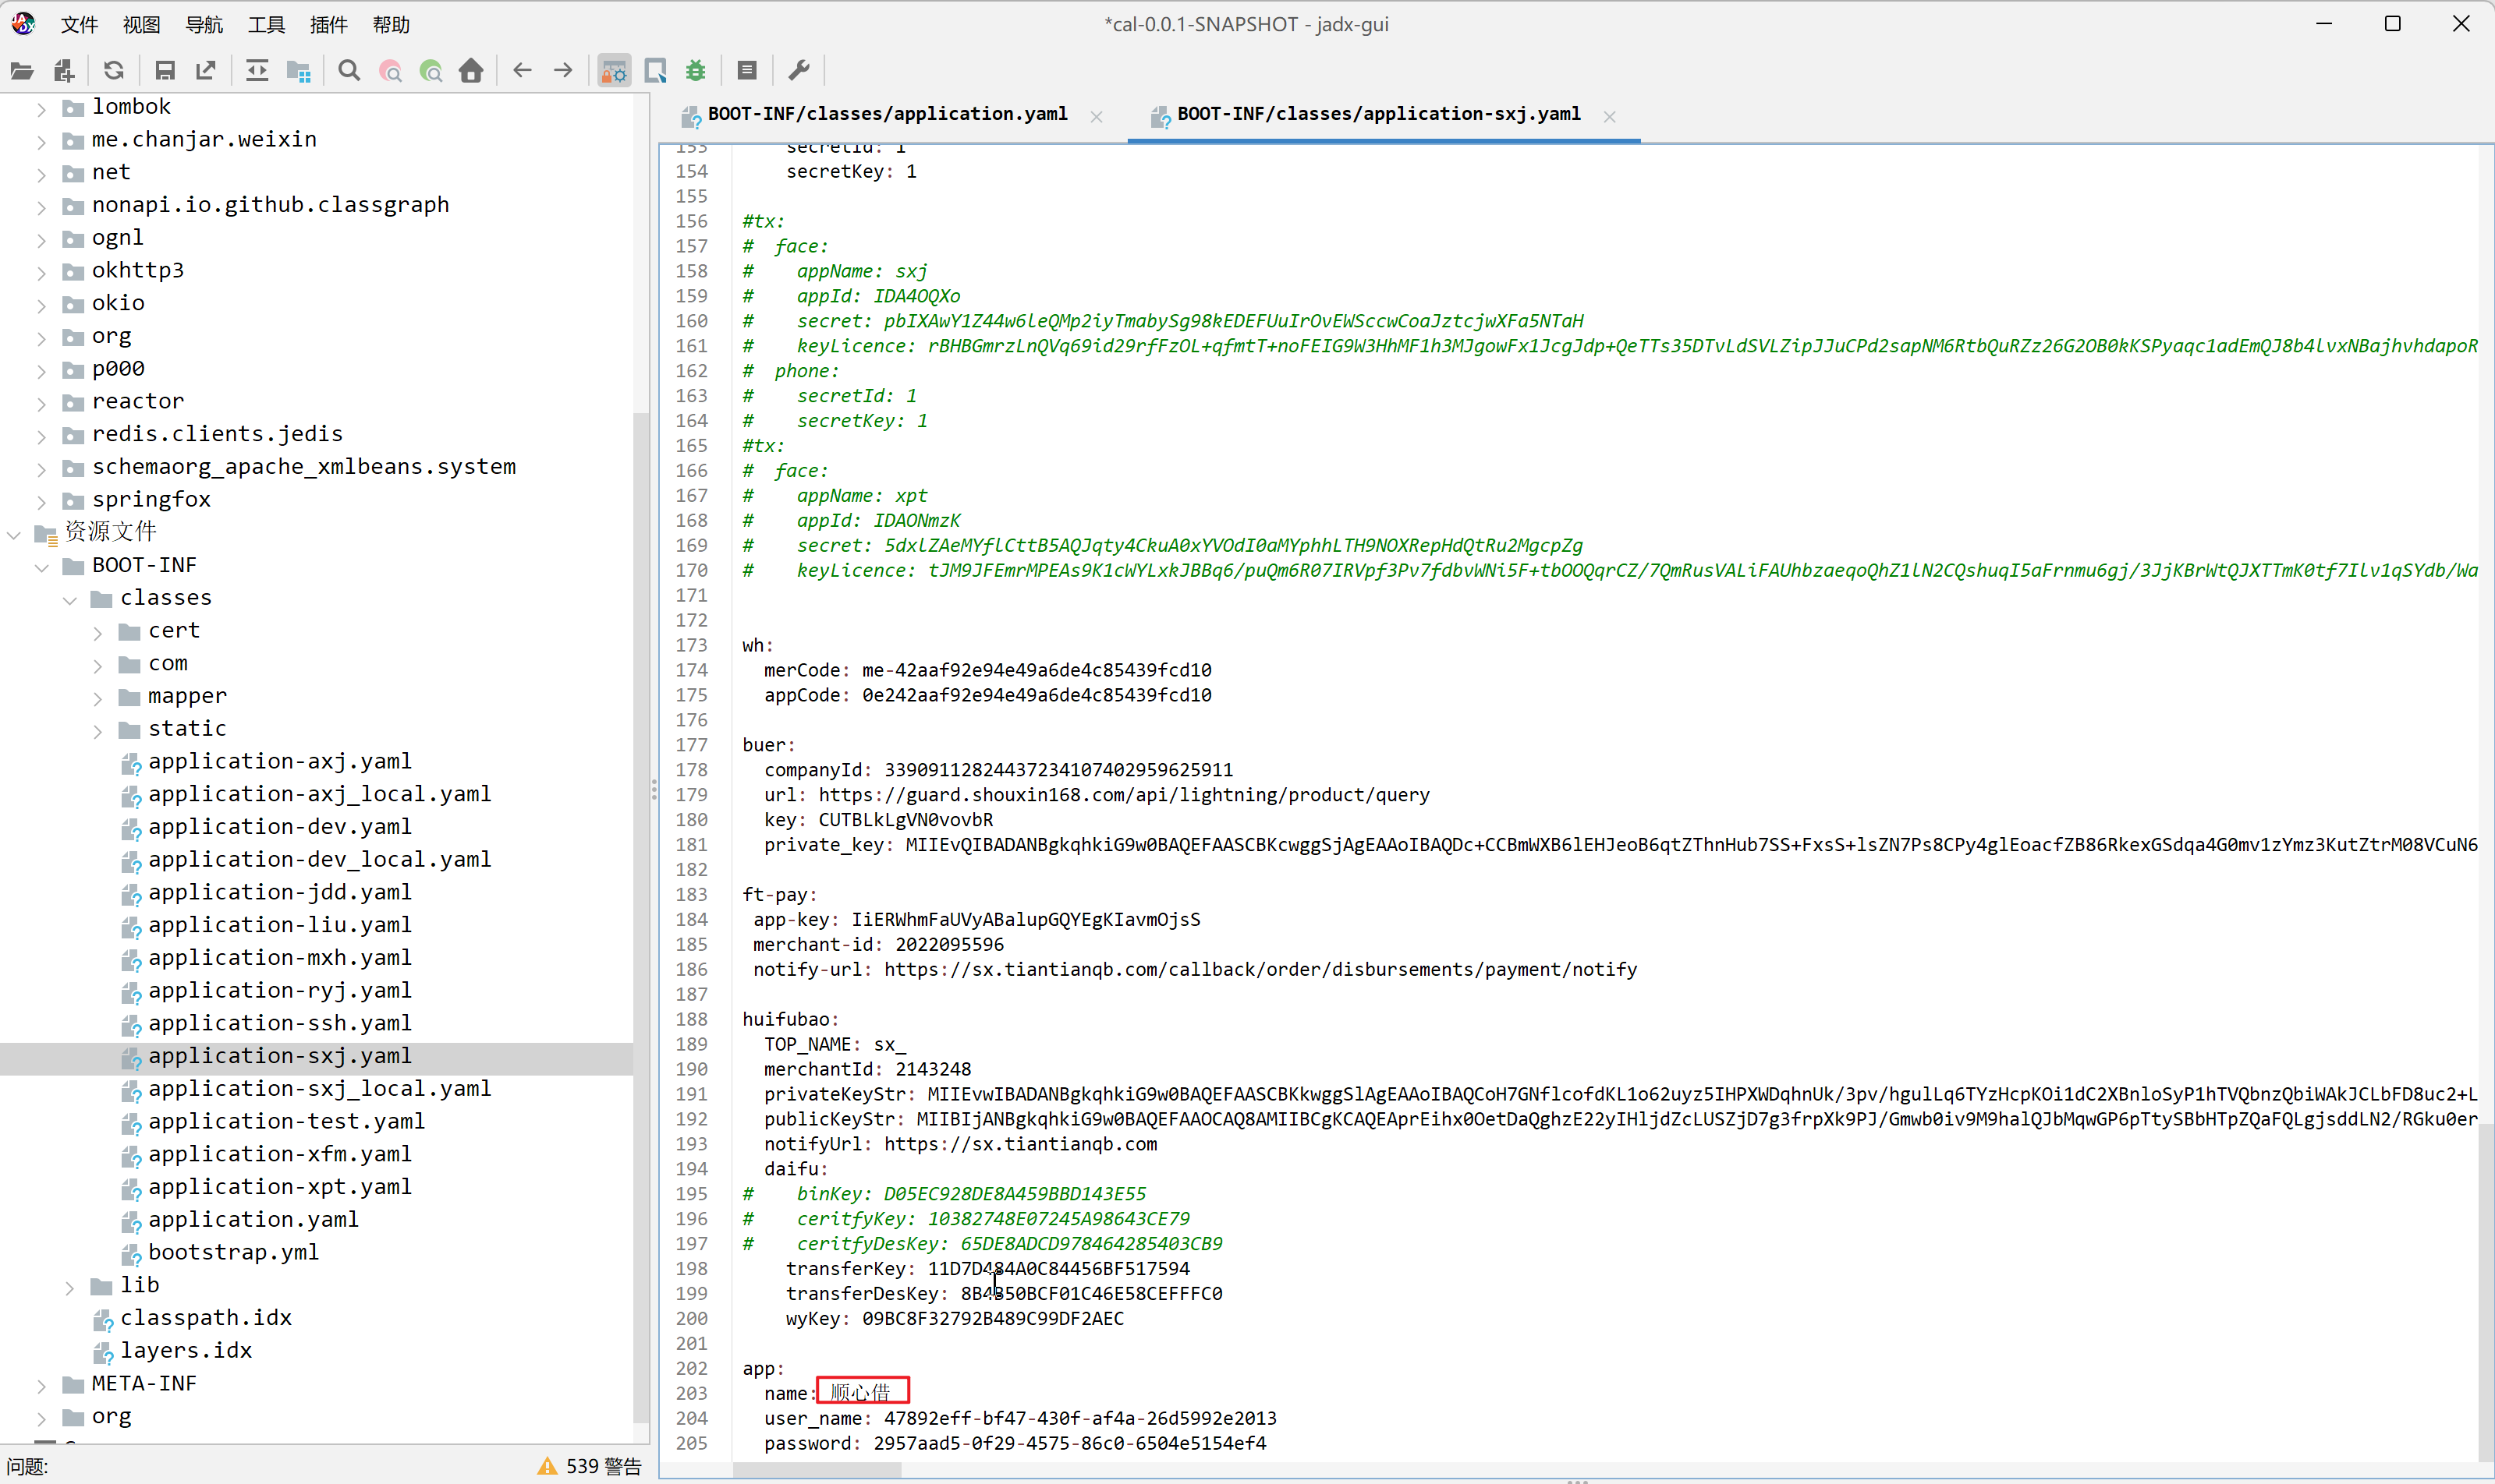This screenshot has height=1484, width=2495.
Task: Toggle the flatten packages folder icon
Action: pyautogui.click(x=298, y=70)
